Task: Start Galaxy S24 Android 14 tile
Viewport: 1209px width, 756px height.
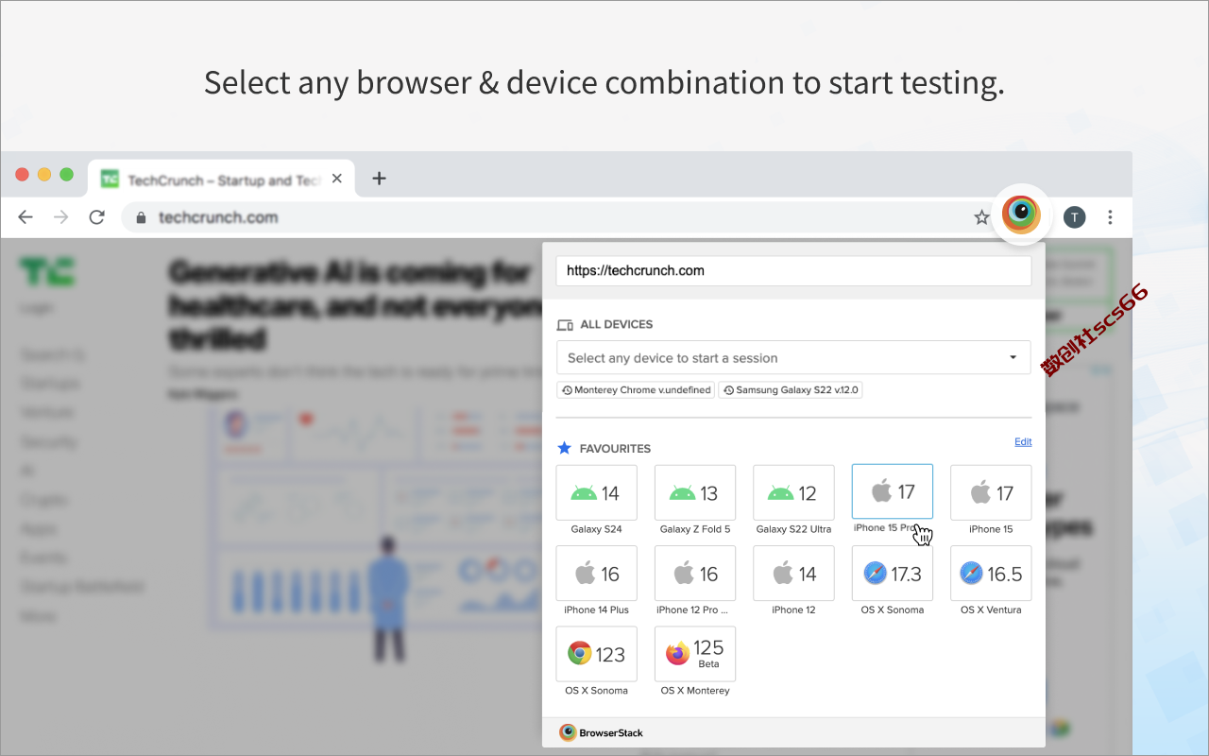Action: click(596, 492)
